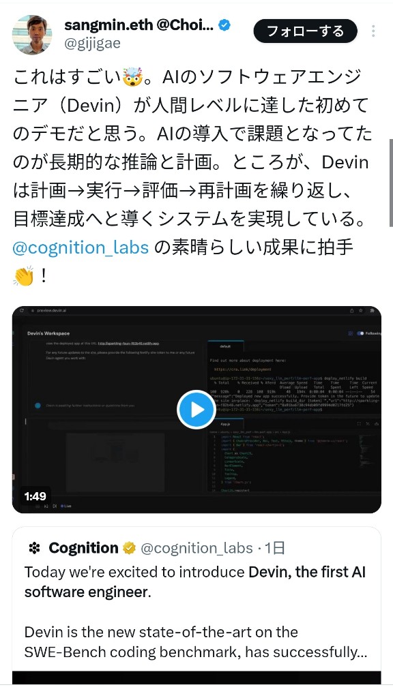This screenshot has width=393, height=698.
Task: Toggle the Following switch in Devin's Workspace
Action: [360, 333]
